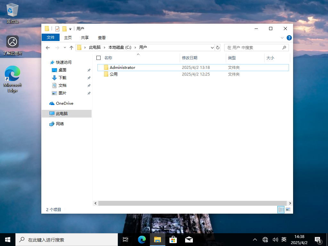The height and width of the screenshot is (246, 328).
Task: Expand the chevron after 此电脑 in the address bar
Action: (x=104, y=48)
